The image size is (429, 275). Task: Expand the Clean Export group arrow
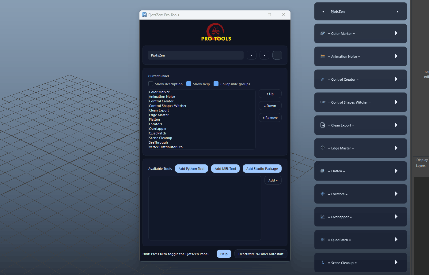(396, 125)
